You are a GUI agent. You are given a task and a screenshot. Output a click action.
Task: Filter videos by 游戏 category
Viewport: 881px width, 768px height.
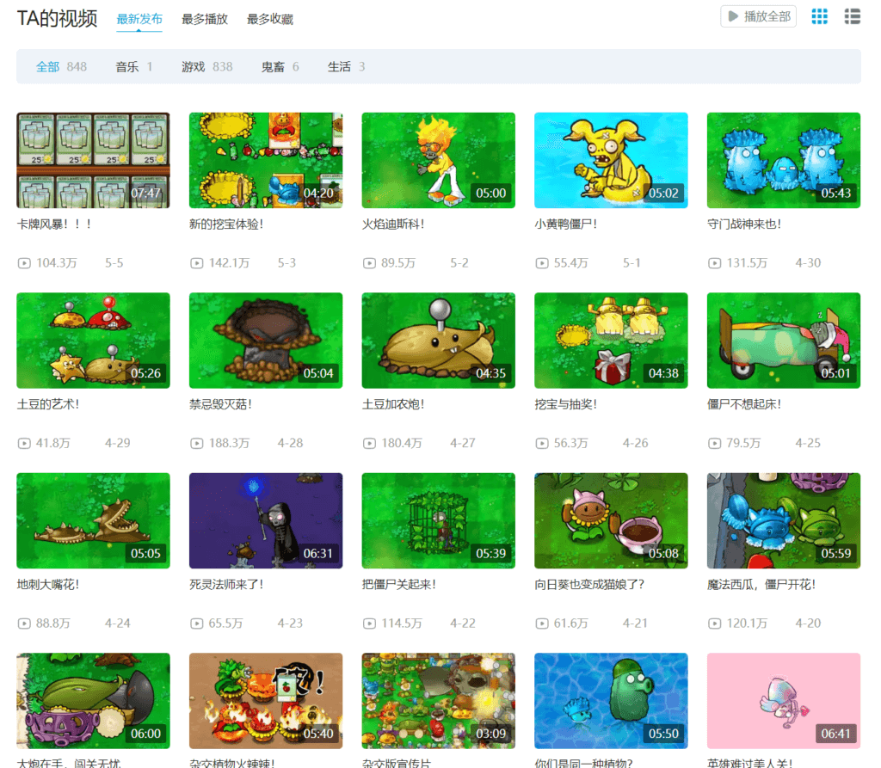pos(206,67)
